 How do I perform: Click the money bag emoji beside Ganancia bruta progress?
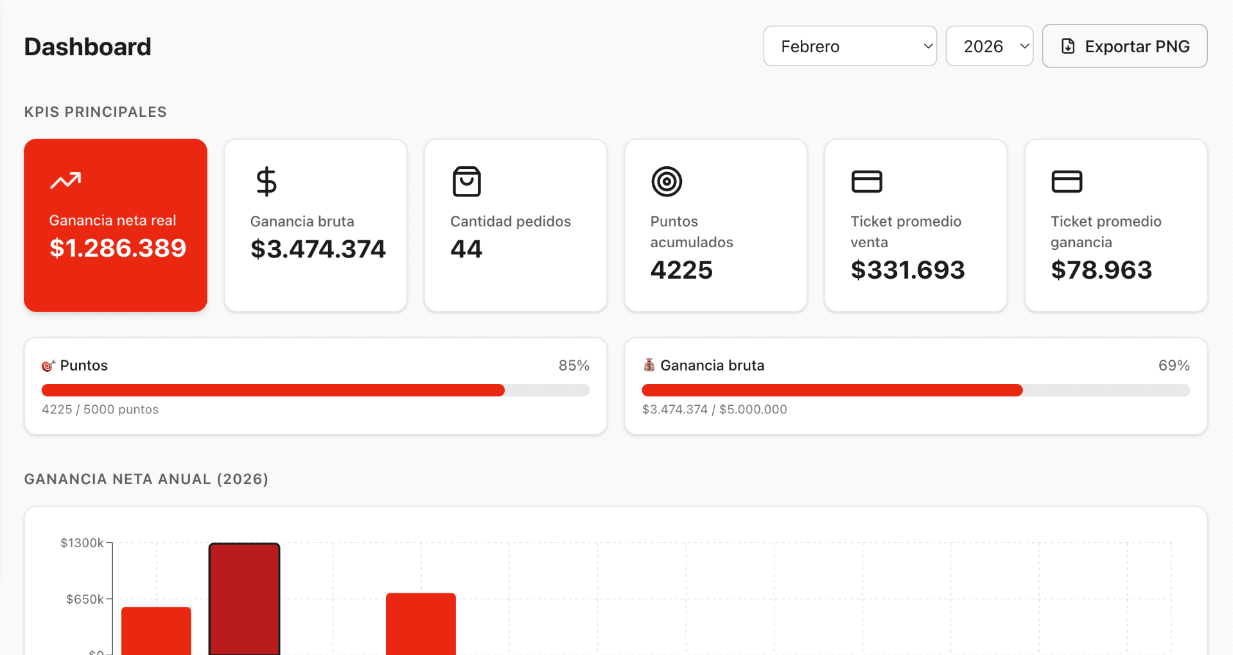tap(649, 365)
